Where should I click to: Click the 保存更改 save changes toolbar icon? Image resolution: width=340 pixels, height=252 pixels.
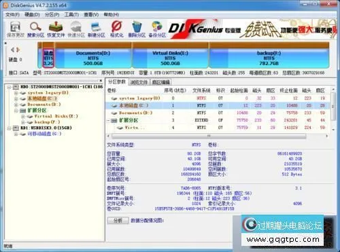pos(16,29)
